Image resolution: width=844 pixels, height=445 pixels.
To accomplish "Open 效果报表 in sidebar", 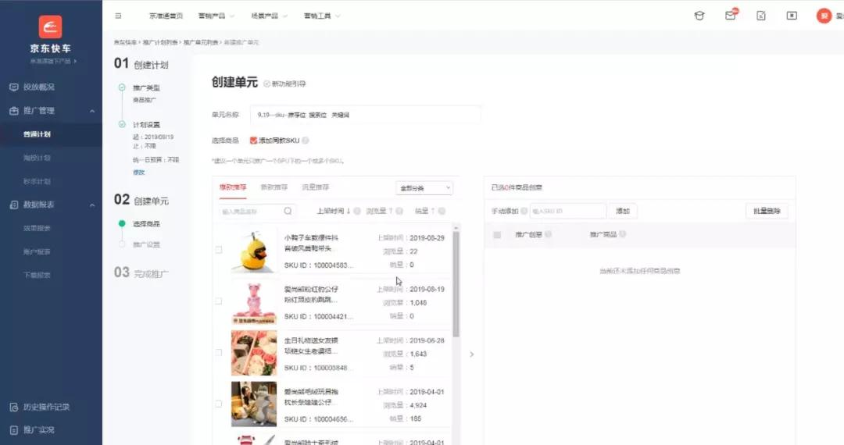I will tap(38, 229).
